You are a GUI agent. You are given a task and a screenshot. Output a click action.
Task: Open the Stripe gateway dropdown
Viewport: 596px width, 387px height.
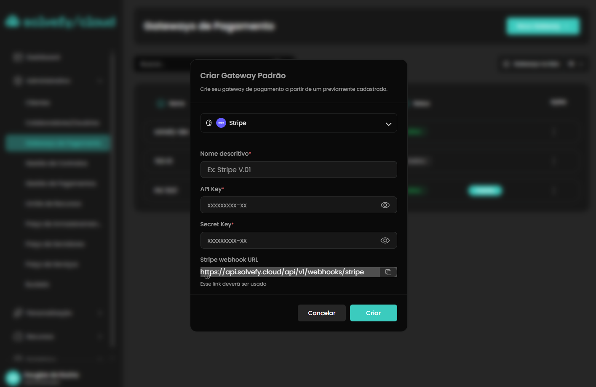tap(299, 123)
